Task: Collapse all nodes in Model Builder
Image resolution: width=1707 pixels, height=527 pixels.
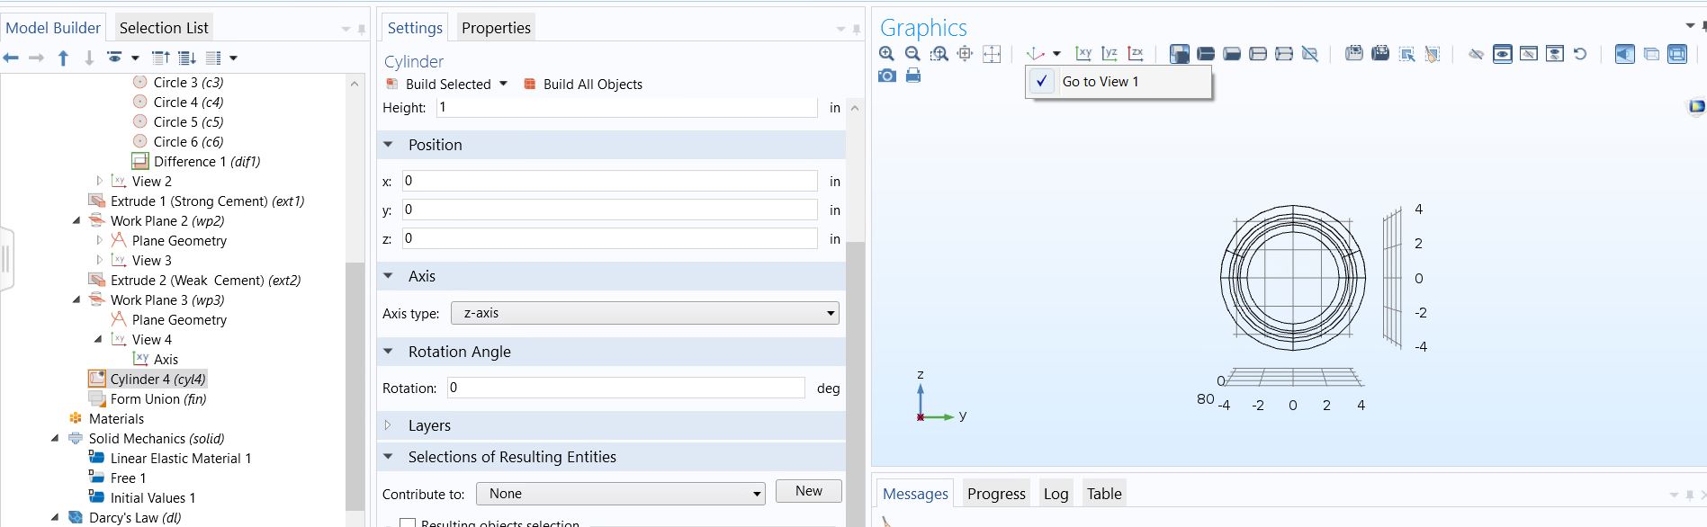Action: [x=160, y=58]
